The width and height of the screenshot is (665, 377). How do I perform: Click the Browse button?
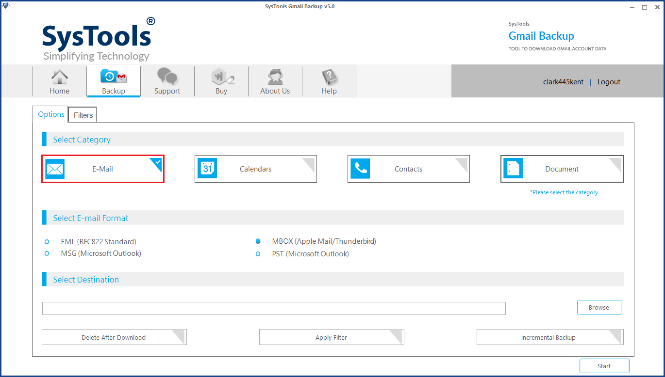(x=599, y=307)
